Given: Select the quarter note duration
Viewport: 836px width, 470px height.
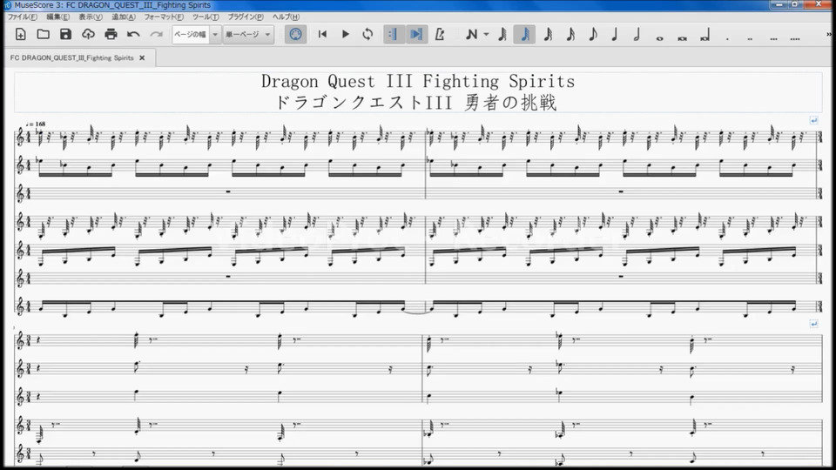Looking at the screenshot, I should pos(615,35).
